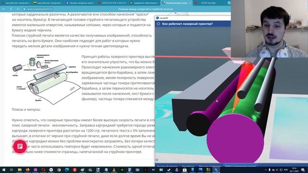This screenshot has width=308, height=173.
Task: Click the laser printer diagram image
Action: point(46,79)
